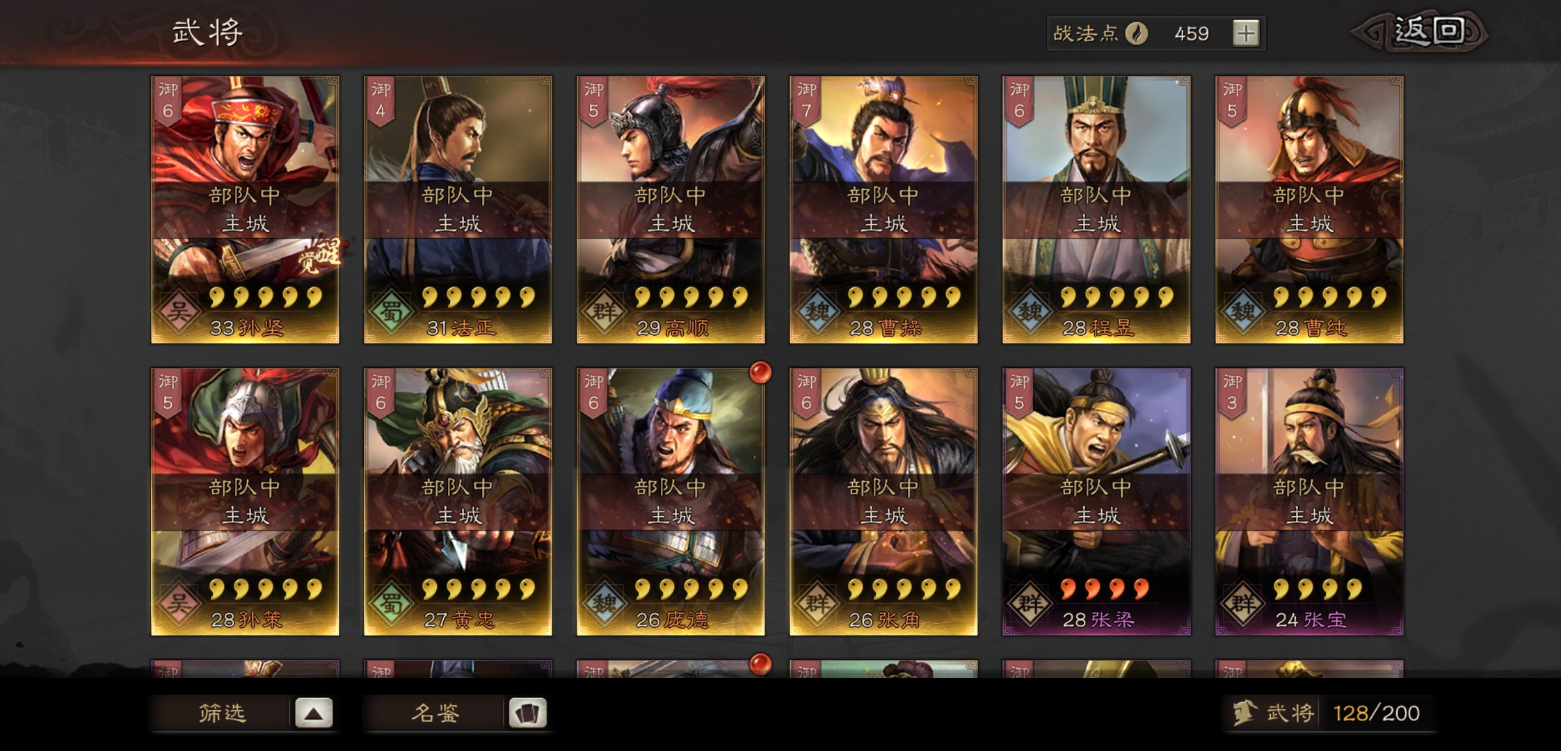Select the 张角 general card
This screenshot has width=1561, height=751.
coord(883,501)
